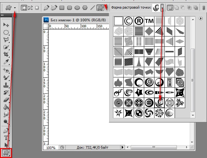Screen dimensions: 207x158
Task: Enable Exclude Overlapping Shape Areas mode
Action: pyautogui.click(x=195, y=8)
